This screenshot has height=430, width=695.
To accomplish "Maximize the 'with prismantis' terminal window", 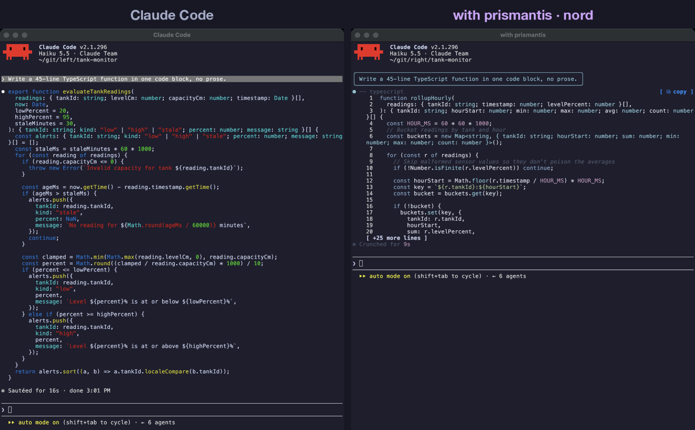I will point(376,35).
